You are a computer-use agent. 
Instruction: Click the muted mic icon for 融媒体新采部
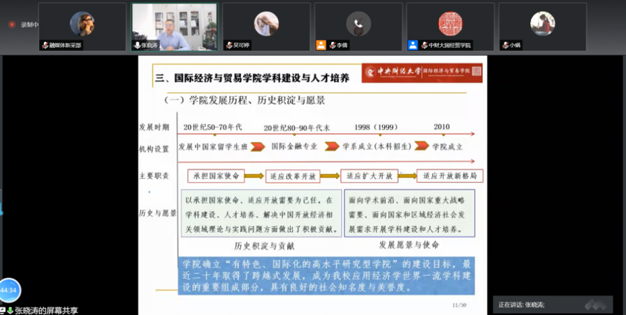coord(45,45)
